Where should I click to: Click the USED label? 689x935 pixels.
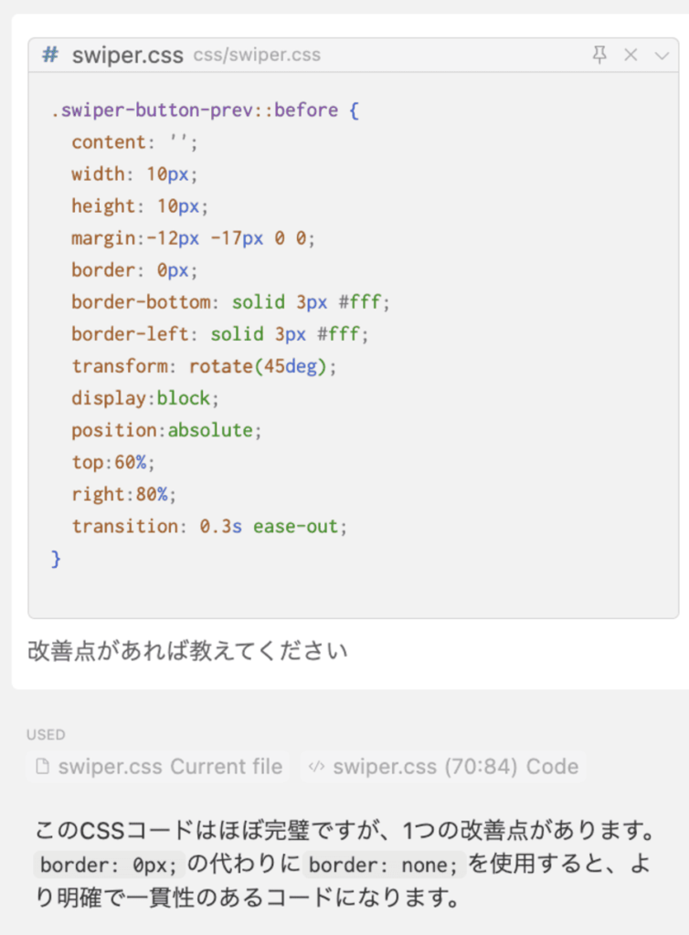(46, 734)
